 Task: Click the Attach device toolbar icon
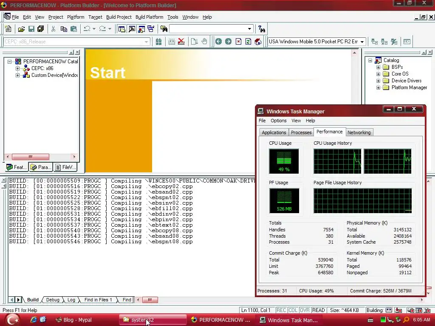pyautogui.click(x=375, y=42)
